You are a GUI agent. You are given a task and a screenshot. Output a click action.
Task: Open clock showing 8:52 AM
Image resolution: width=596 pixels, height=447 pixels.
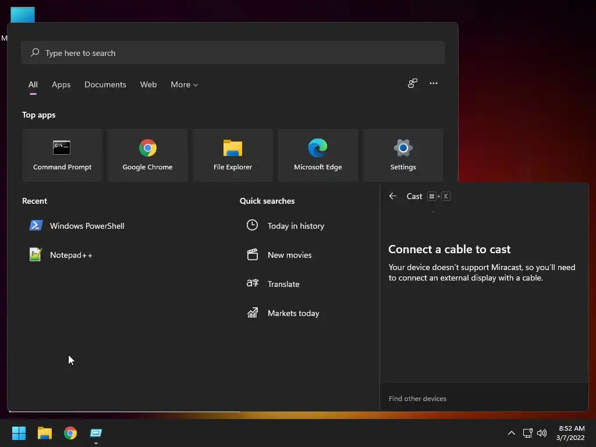(x=570, y=433)
